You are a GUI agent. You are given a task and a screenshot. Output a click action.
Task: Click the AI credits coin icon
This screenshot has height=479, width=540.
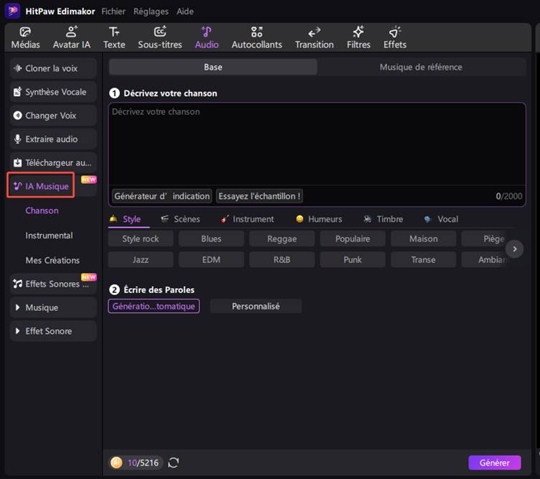(116, 462)
